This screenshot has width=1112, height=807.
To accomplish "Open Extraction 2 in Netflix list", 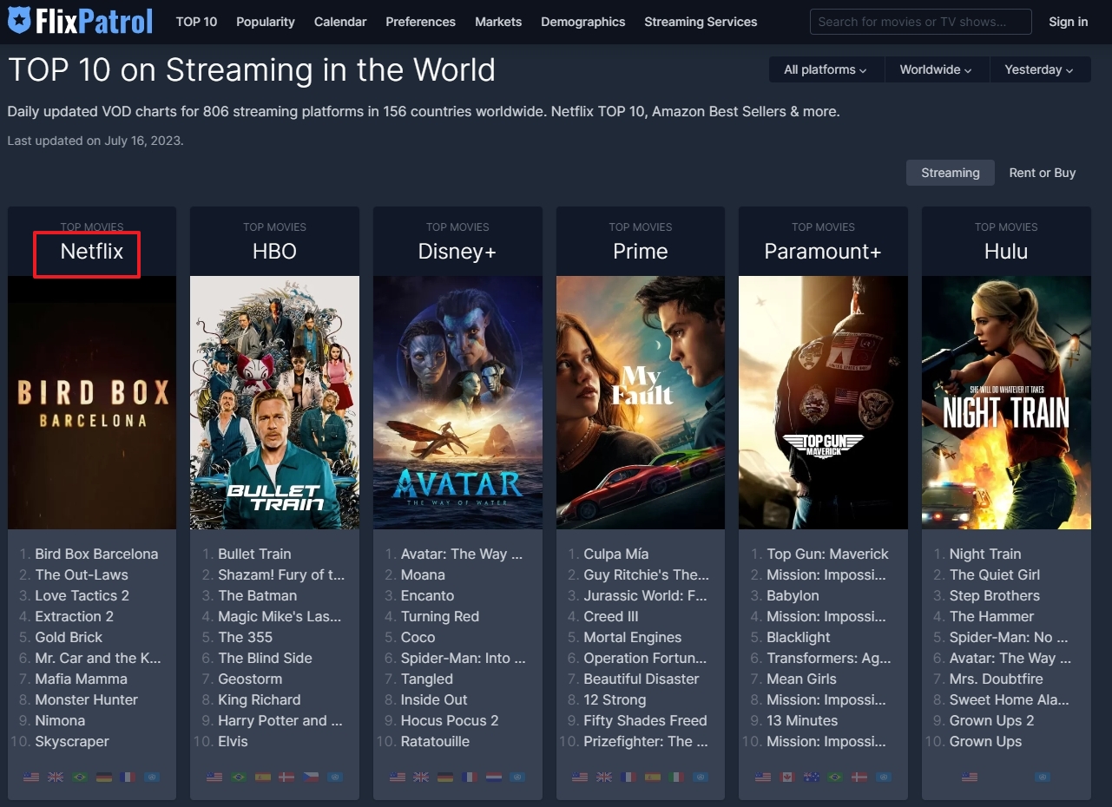I will click(x=75, y=616).
